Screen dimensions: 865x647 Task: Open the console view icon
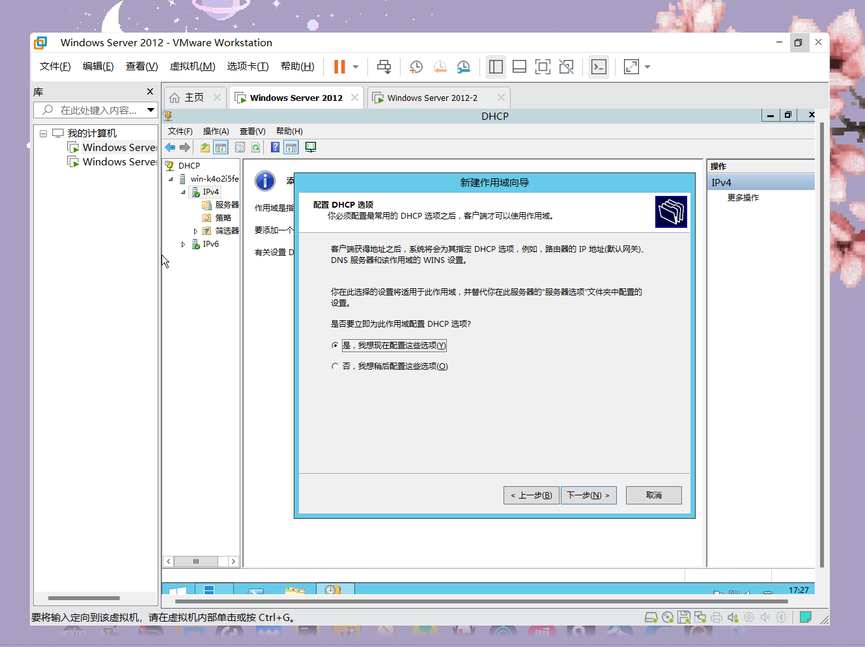coord(599,66)
